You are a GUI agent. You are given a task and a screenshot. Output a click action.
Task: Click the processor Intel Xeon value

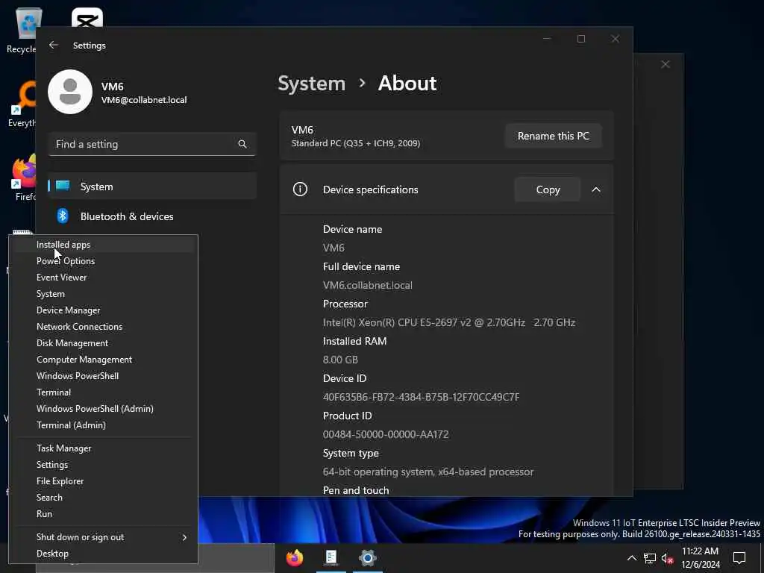[x=448, y=322]
